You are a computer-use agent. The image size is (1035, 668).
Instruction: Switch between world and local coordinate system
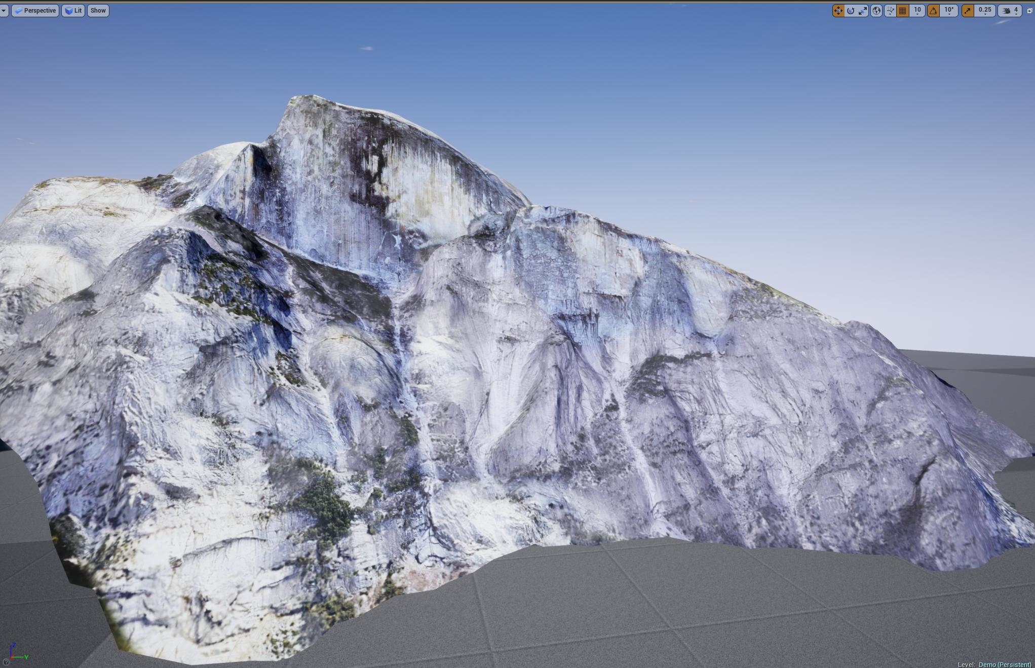click(876, 10)
